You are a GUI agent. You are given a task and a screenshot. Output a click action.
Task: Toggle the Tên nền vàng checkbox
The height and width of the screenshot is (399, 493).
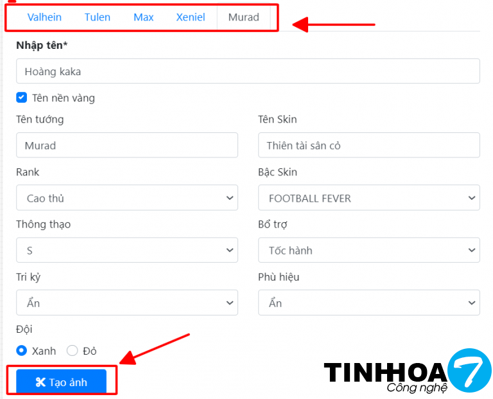coord(22,98)
